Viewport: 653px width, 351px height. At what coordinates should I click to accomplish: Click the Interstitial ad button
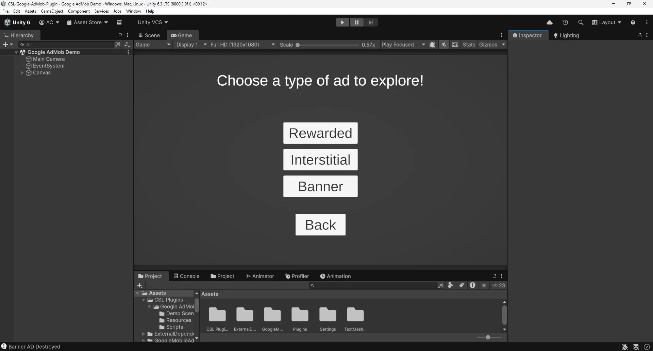click(x=320, y=160)
